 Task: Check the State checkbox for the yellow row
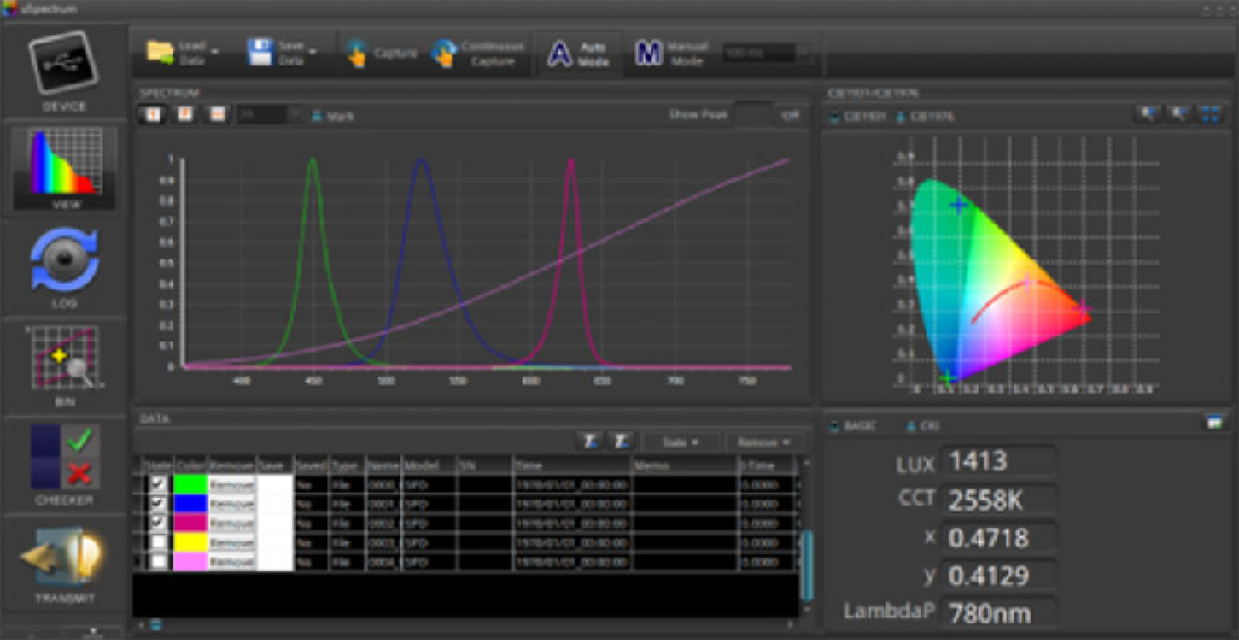pos(158,543)
